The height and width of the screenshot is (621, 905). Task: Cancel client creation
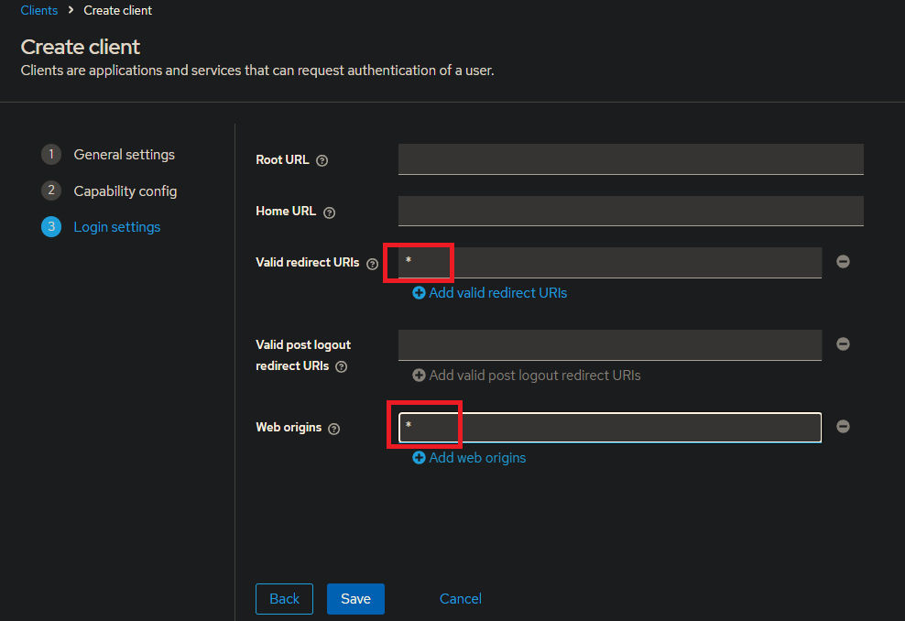click(x=461, y=599)
